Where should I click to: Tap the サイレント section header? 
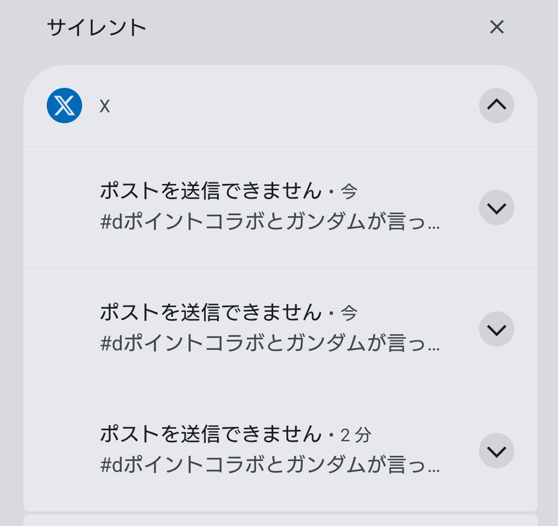pos(97,28)
